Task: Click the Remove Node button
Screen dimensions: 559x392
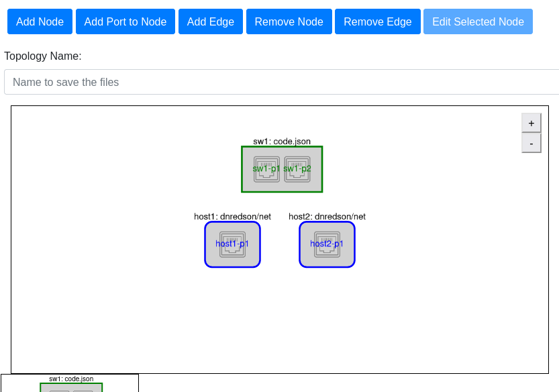Action: (x=289, y=21)
